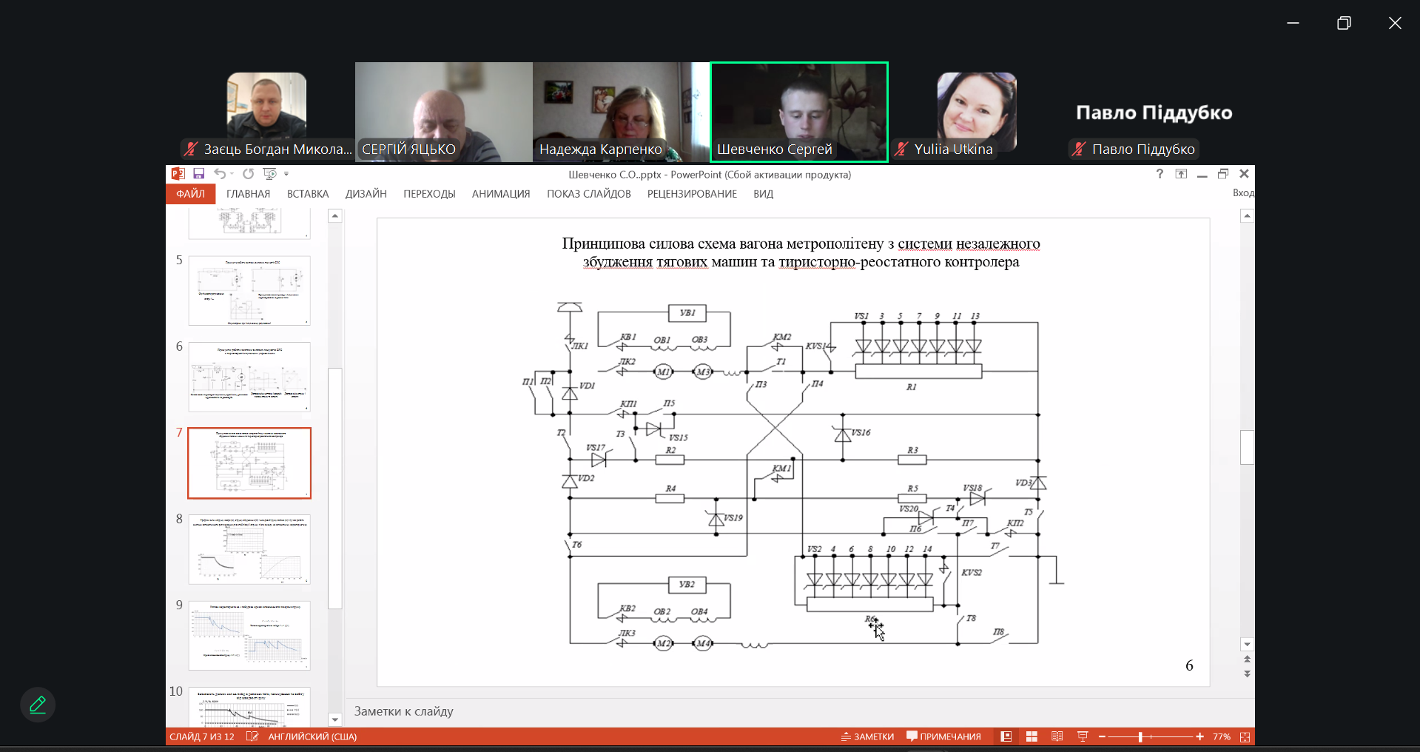Click fit slide to window icon
1420x752 pixels.
click(1245, 736)
